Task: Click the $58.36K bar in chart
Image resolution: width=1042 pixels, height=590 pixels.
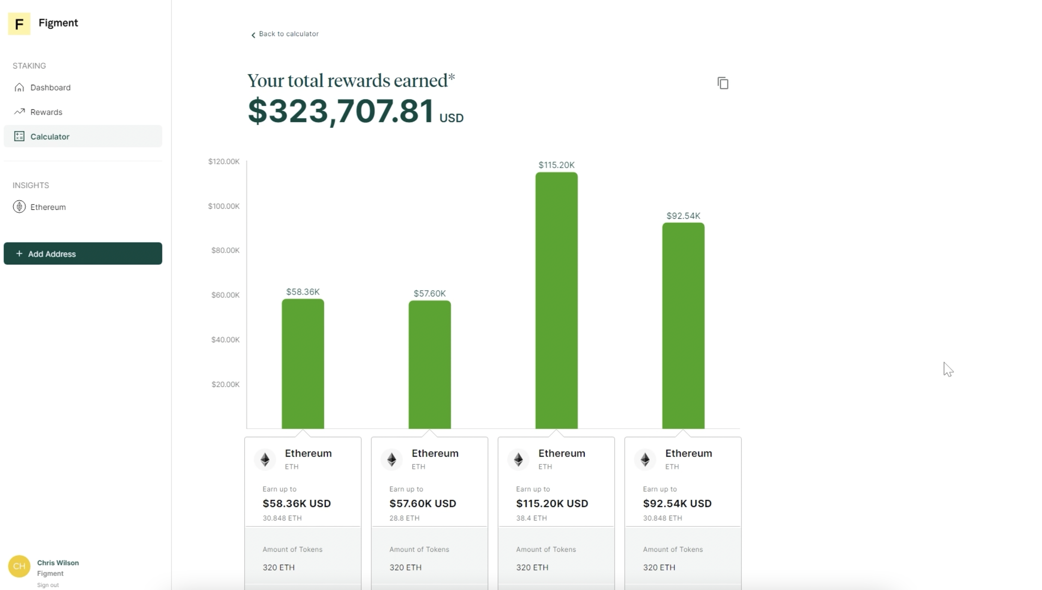Action: (x=303, y=363)
